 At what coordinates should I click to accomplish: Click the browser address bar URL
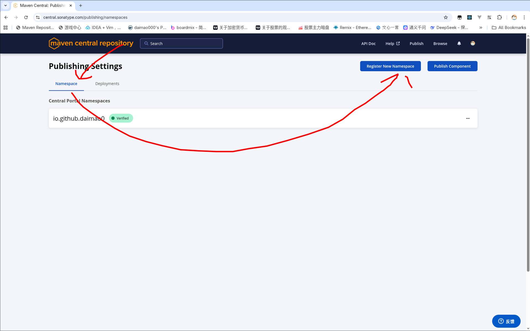tap(85, 17)
